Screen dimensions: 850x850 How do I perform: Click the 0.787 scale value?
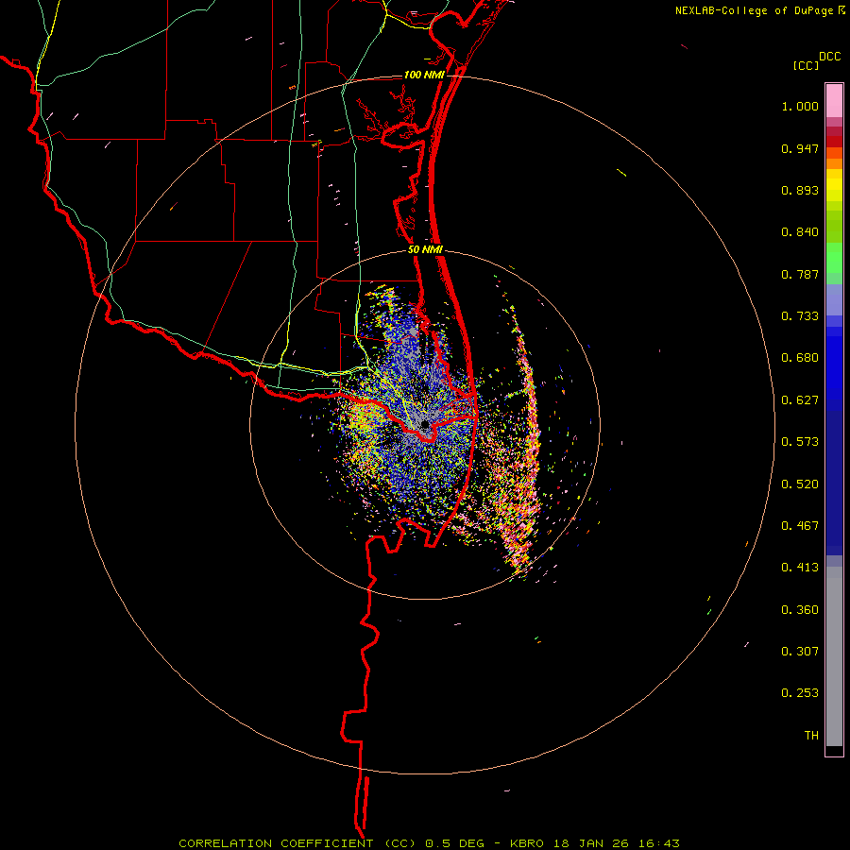click(800, 274)
